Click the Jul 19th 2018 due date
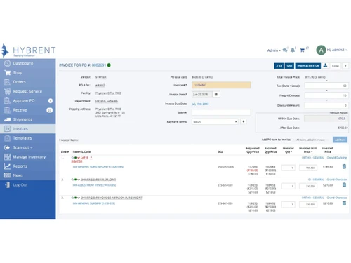This screenshot has width=351, height=263. tap(200, 104)
